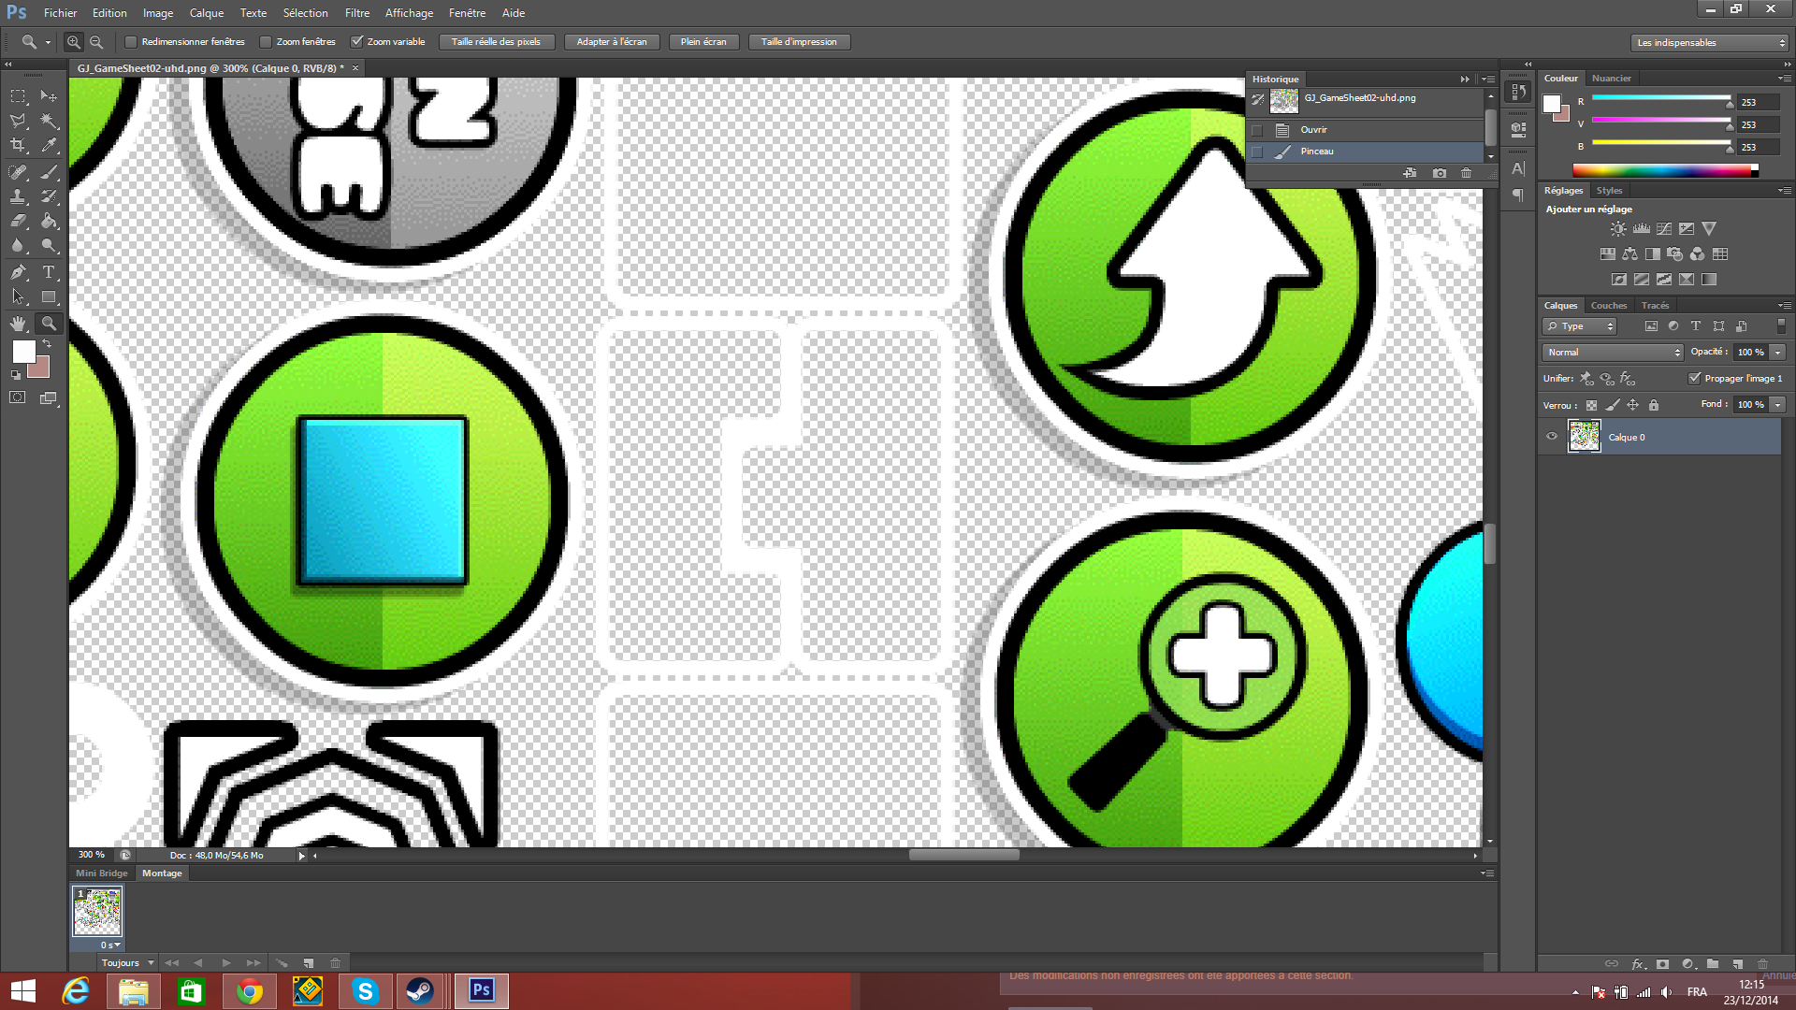1796x1010 pixels.
Task: Open the Normal blend mode dropdown
Action: (x=1613, y=353)
